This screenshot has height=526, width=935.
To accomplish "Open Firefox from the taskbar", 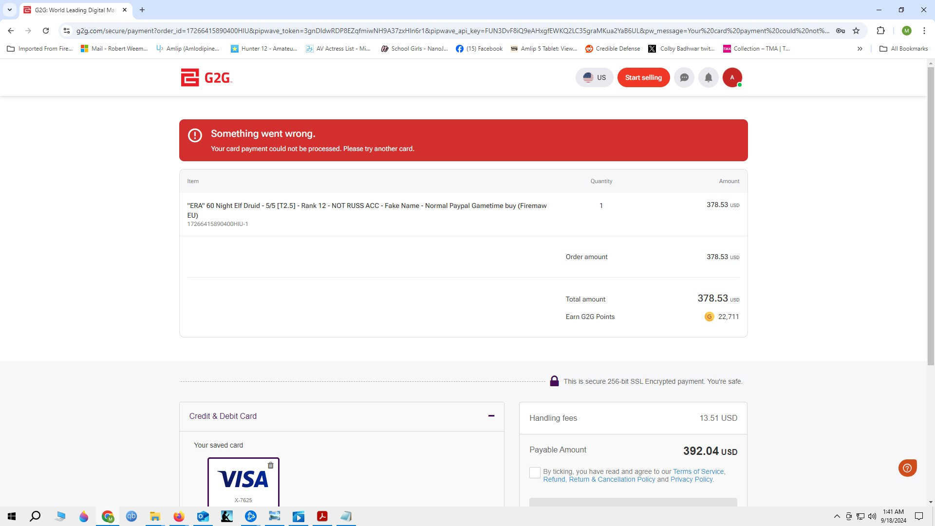I will pyautogui.click(x=179, y=516).
